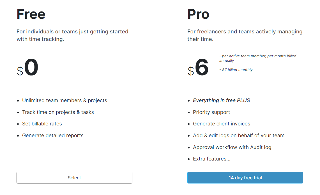
Task: Click 'per active team member' billing note
Action: pyautogui.click(x=258, y=58)
